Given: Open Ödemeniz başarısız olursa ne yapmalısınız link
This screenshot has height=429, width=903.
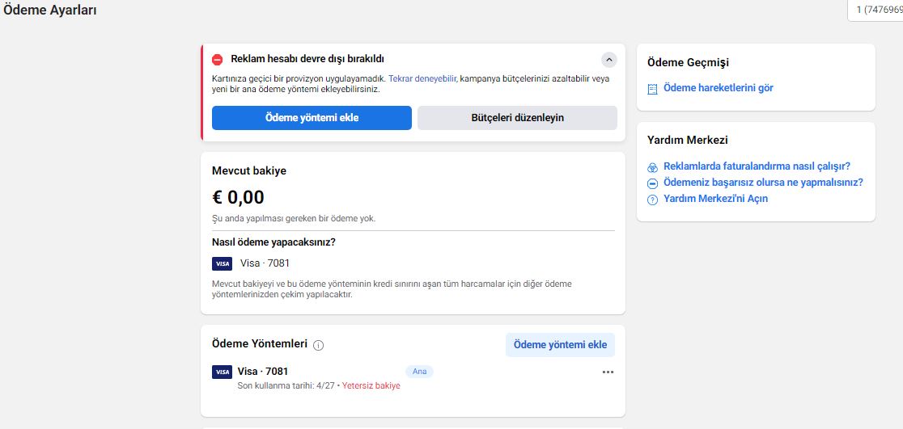Looking at the screenshot, I should pyautogui.click(x=763, y=183).
